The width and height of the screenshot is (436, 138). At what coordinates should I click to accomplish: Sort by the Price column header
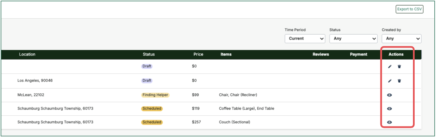tap(198, 54)
